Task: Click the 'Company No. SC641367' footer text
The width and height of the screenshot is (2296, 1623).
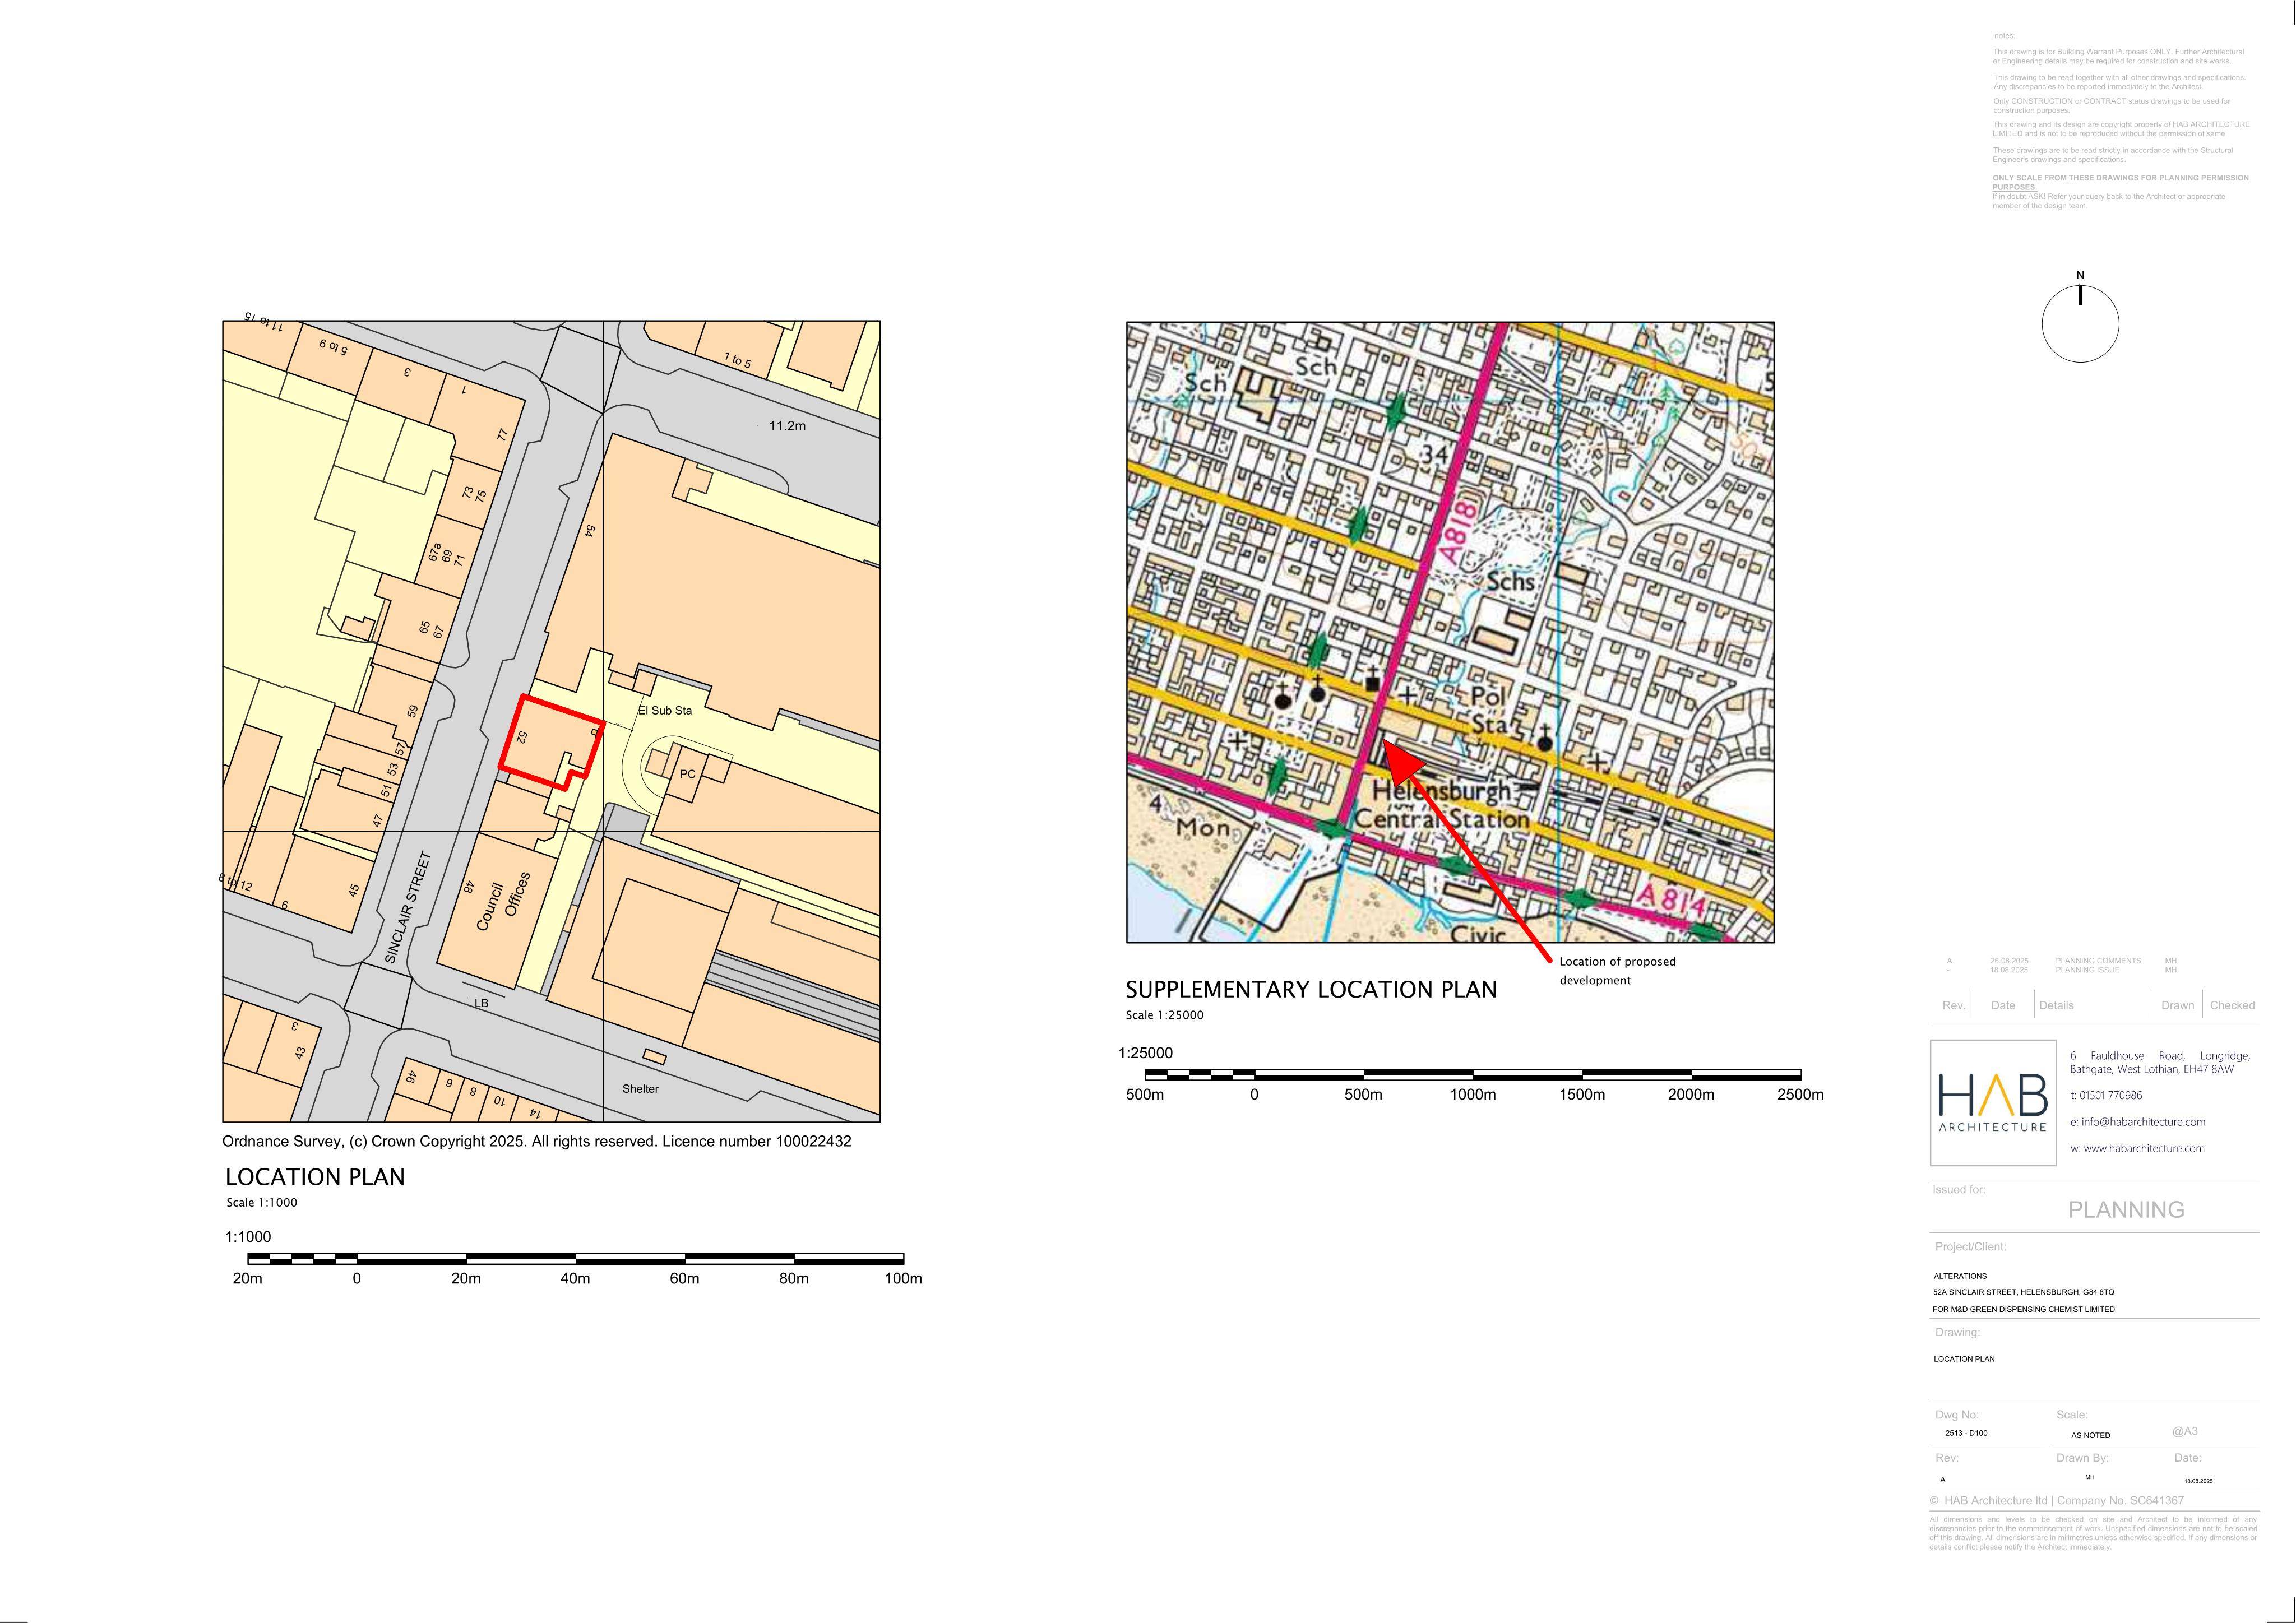Action: 2120,1501
